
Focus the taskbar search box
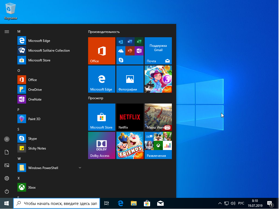click(x=57, y=203)
